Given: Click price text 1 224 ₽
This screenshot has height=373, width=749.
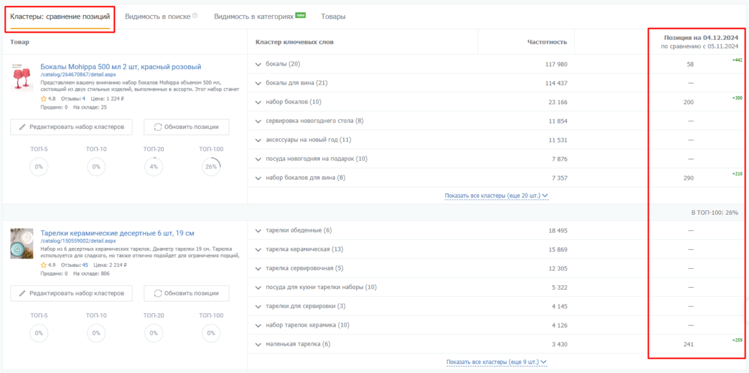Looking at the screenshot, I should [108, 98].
